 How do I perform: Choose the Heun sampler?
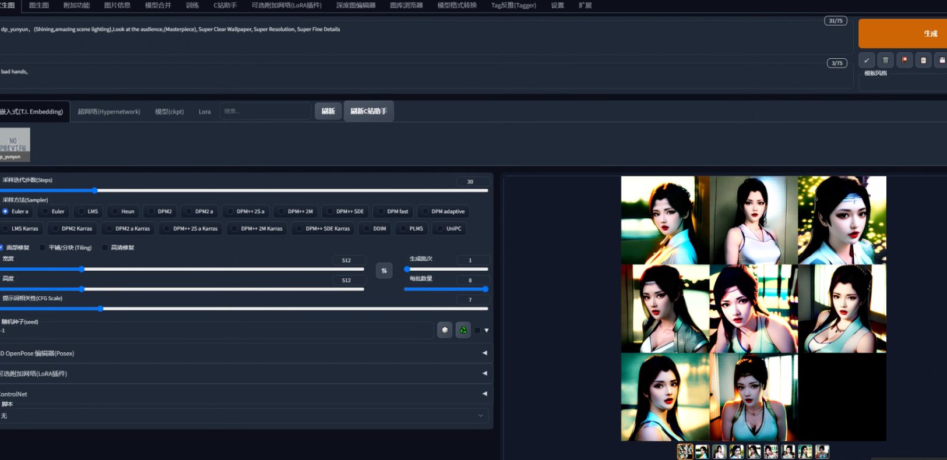[x=123, y=211]
